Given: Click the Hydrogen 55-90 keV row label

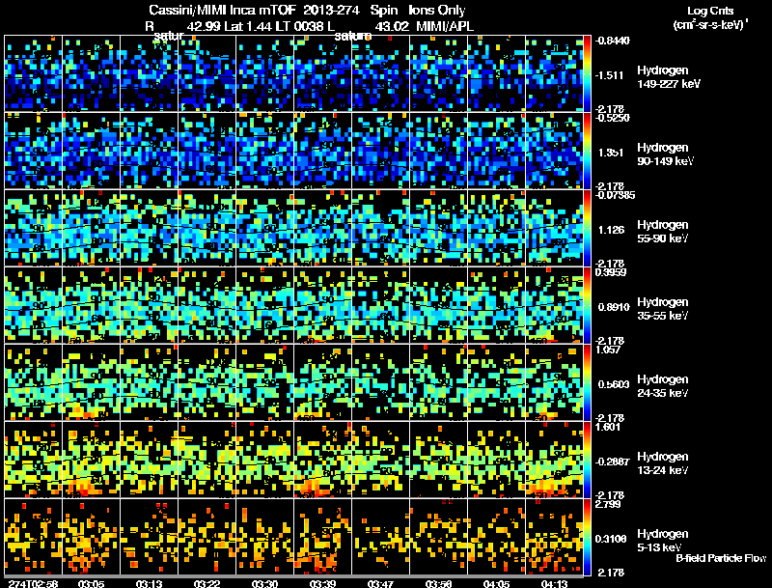Looking at the screenshot, I should 663,232.
